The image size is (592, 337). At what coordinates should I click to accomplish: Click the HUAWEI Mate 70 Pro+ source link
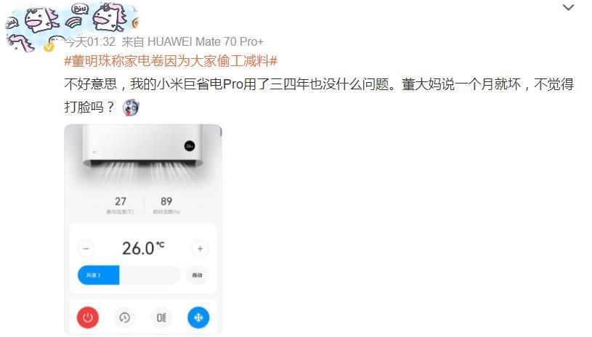click(206, 41)
